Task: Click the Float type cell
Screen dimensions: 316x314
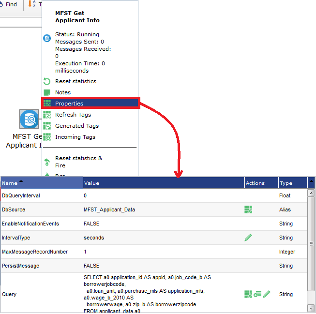Action: point(285,195)
